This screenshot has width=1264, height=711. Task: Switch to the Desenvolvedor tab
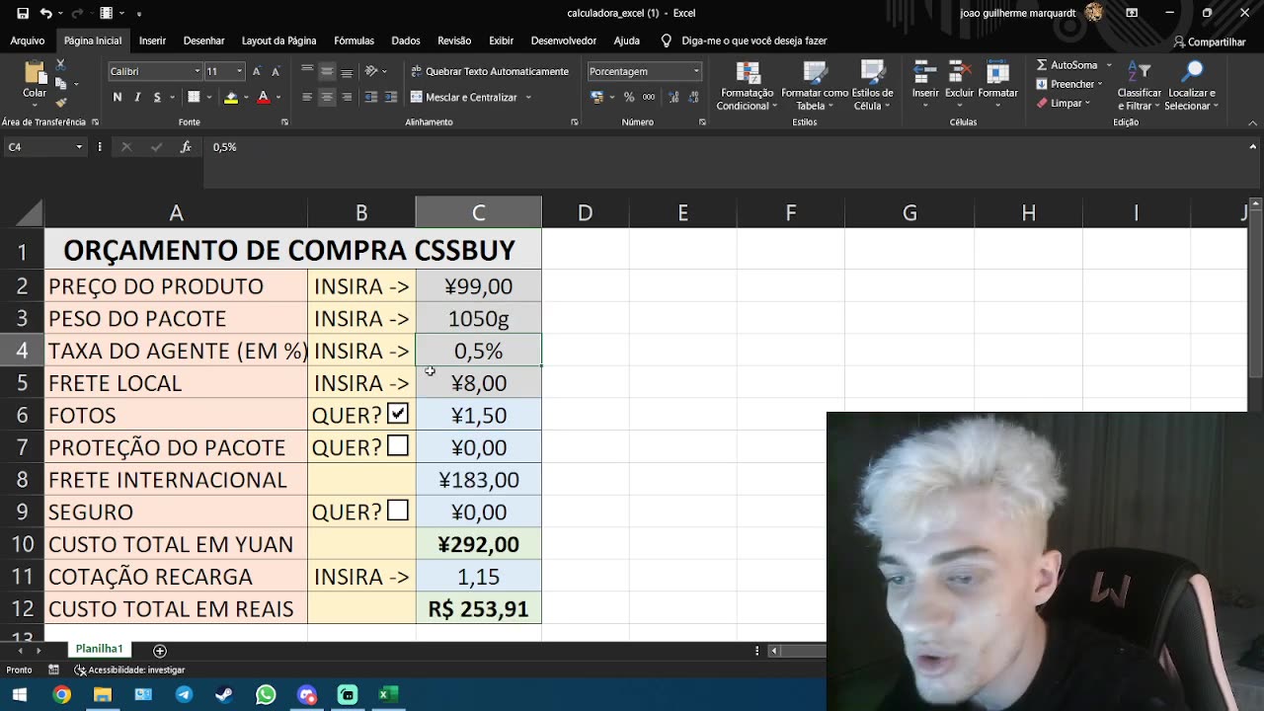(x=563, y=40)
